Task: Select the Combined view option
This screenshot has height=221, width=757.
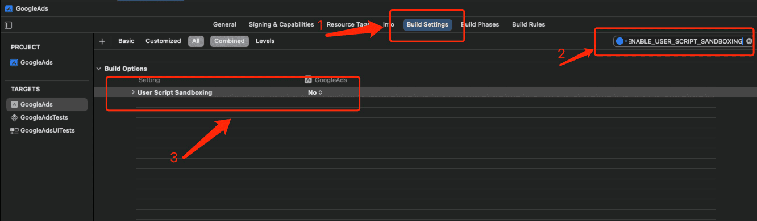Action: pyautogui.click(x=230, y=41)
